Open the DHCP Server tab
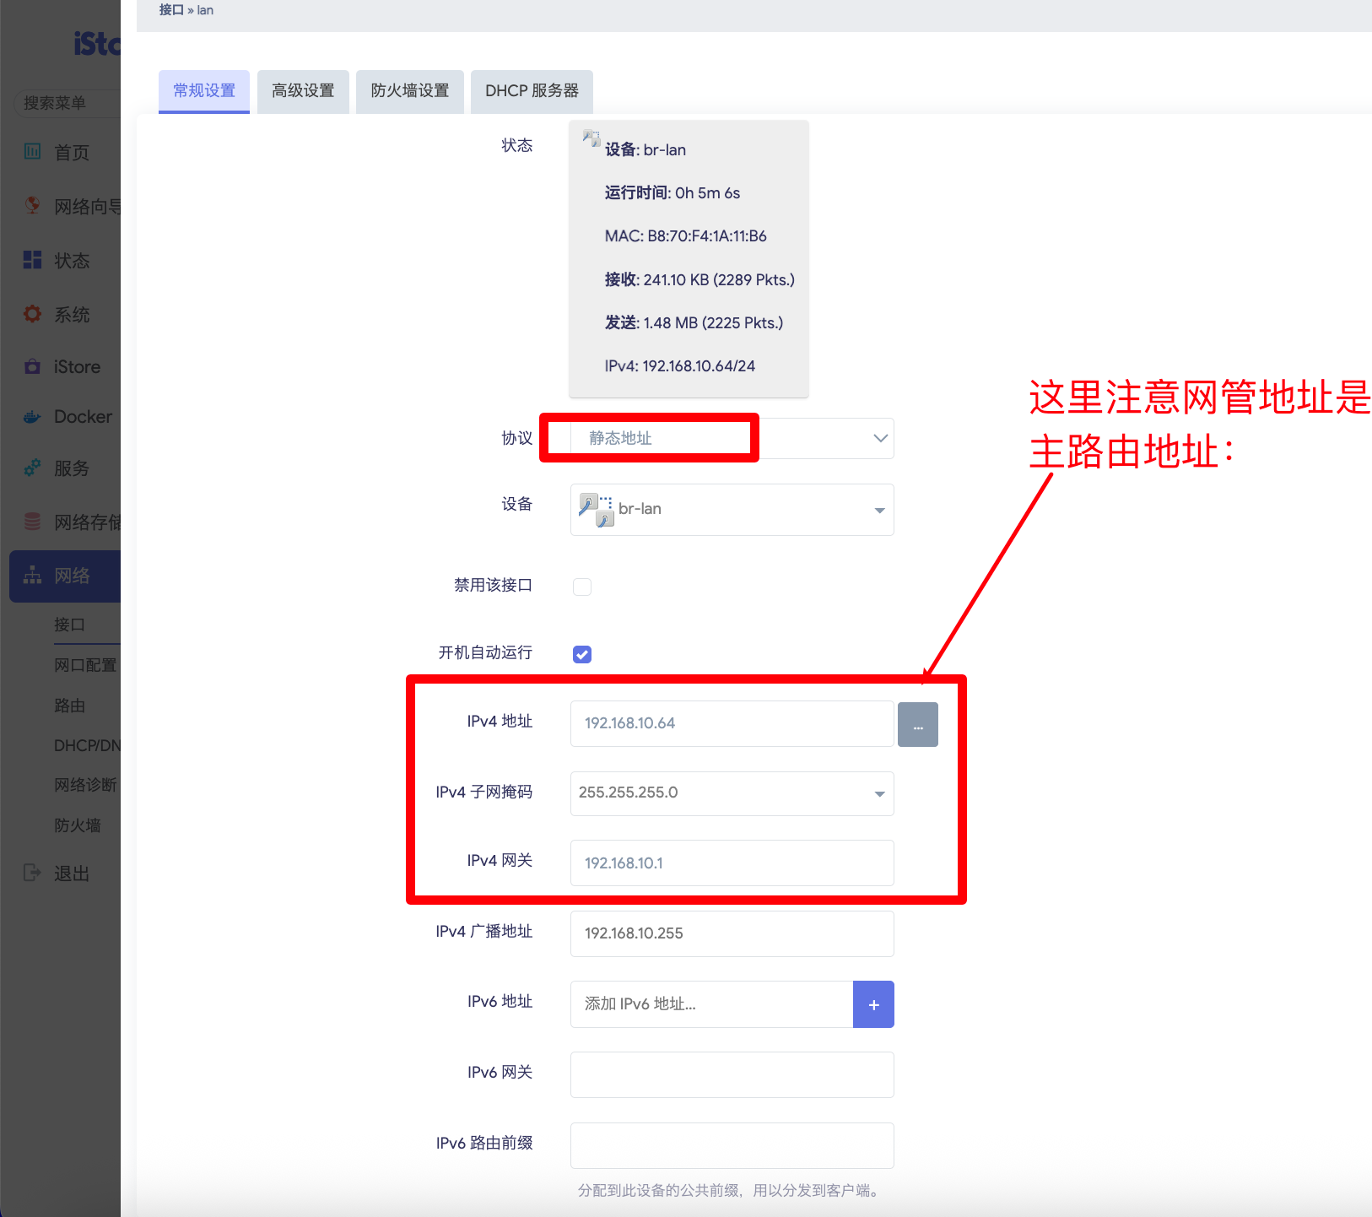 (532, 91)
